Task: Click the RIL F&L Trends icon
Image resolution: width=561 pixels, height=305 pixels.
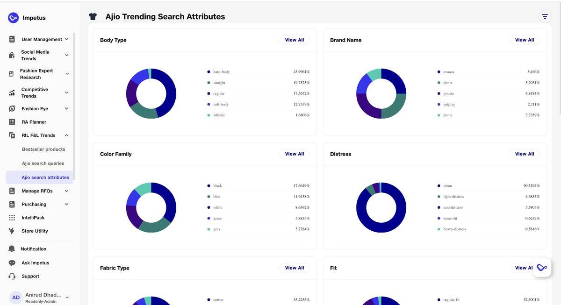Action: click(x=12, y=135)
